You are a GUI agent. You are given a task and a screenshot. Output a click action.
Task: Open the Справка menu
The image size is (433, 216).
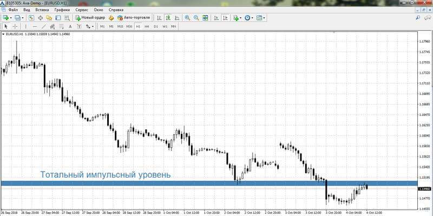coord(116,10)
